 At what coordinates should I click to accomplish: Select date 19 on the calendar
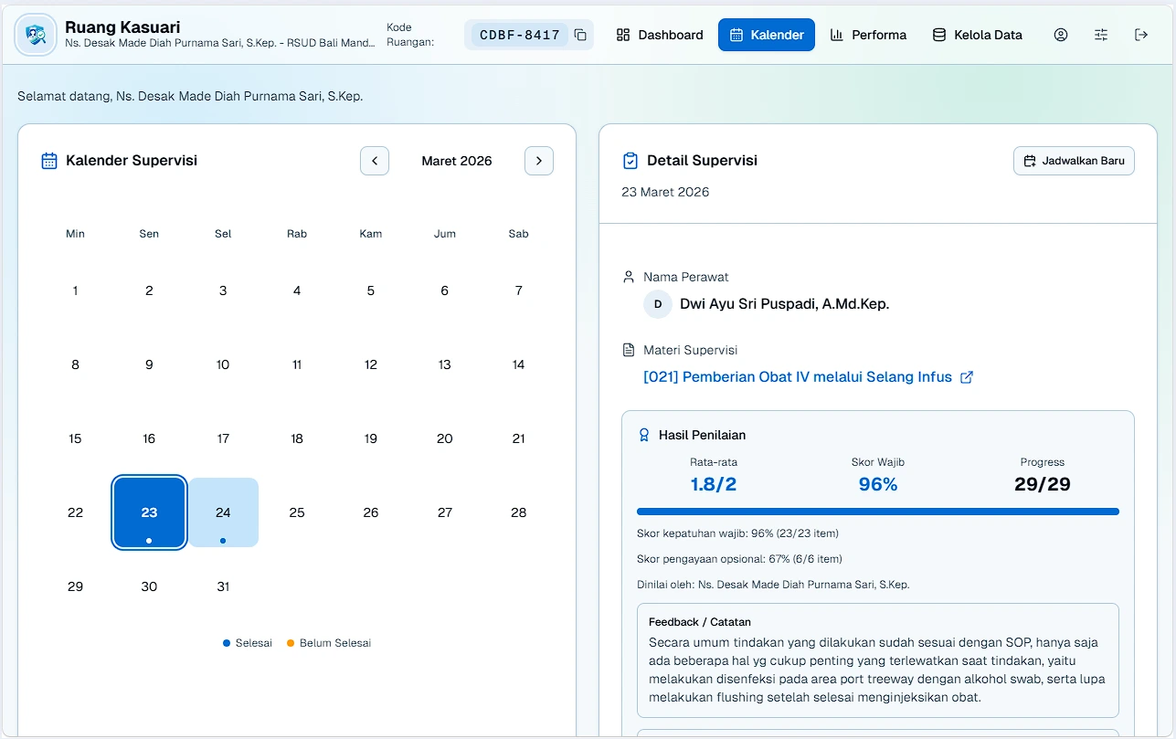(371, 438)
